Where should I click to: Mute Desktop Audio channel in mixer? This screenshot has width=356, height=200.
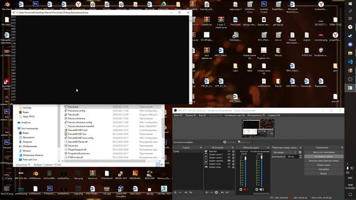coord(261,189)
